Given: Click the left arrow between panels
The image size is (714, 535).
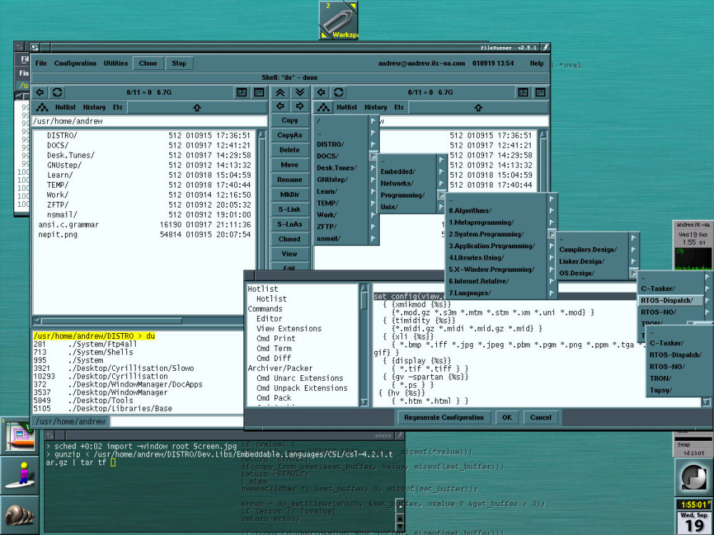Looking at the screenshot, I should point(280,106).
